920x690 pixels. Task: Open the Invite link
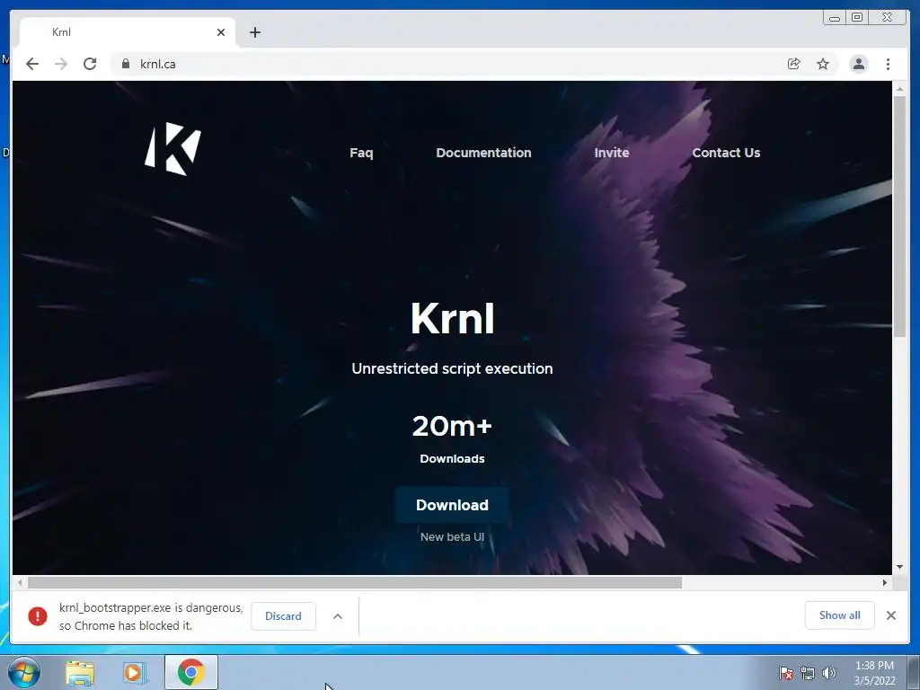coord(611,153)
